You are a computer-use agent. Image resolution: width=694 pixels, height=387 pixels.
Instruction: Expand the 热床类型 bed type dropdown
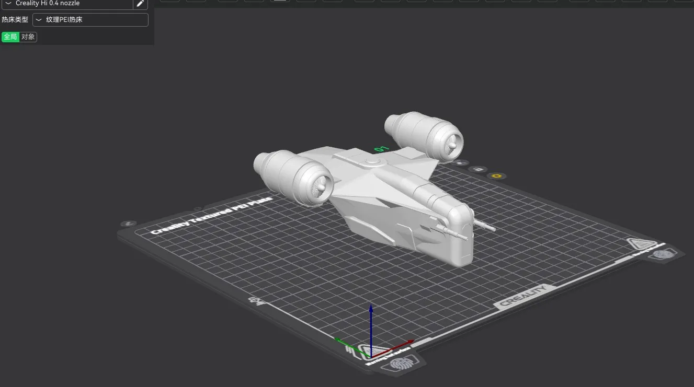tap(90, 20)
